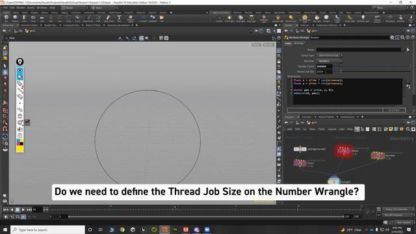This screenshot has height=234, width=416.
Task: Click the trash annotation tool icon
Action: coord(20,116)
